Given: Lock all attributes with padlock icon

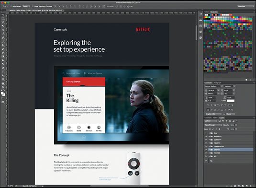Looking at the screenshot, I should pos(220,129).
